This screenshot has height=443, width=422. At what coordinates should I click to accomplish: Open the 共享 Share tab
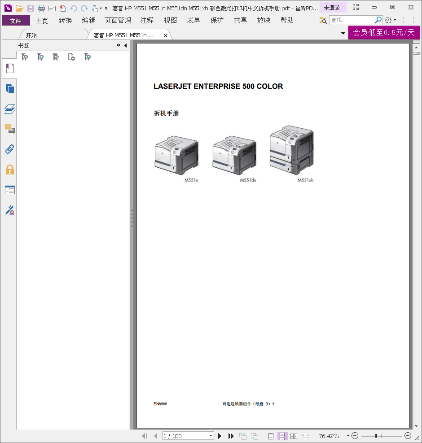coord(241,20)
